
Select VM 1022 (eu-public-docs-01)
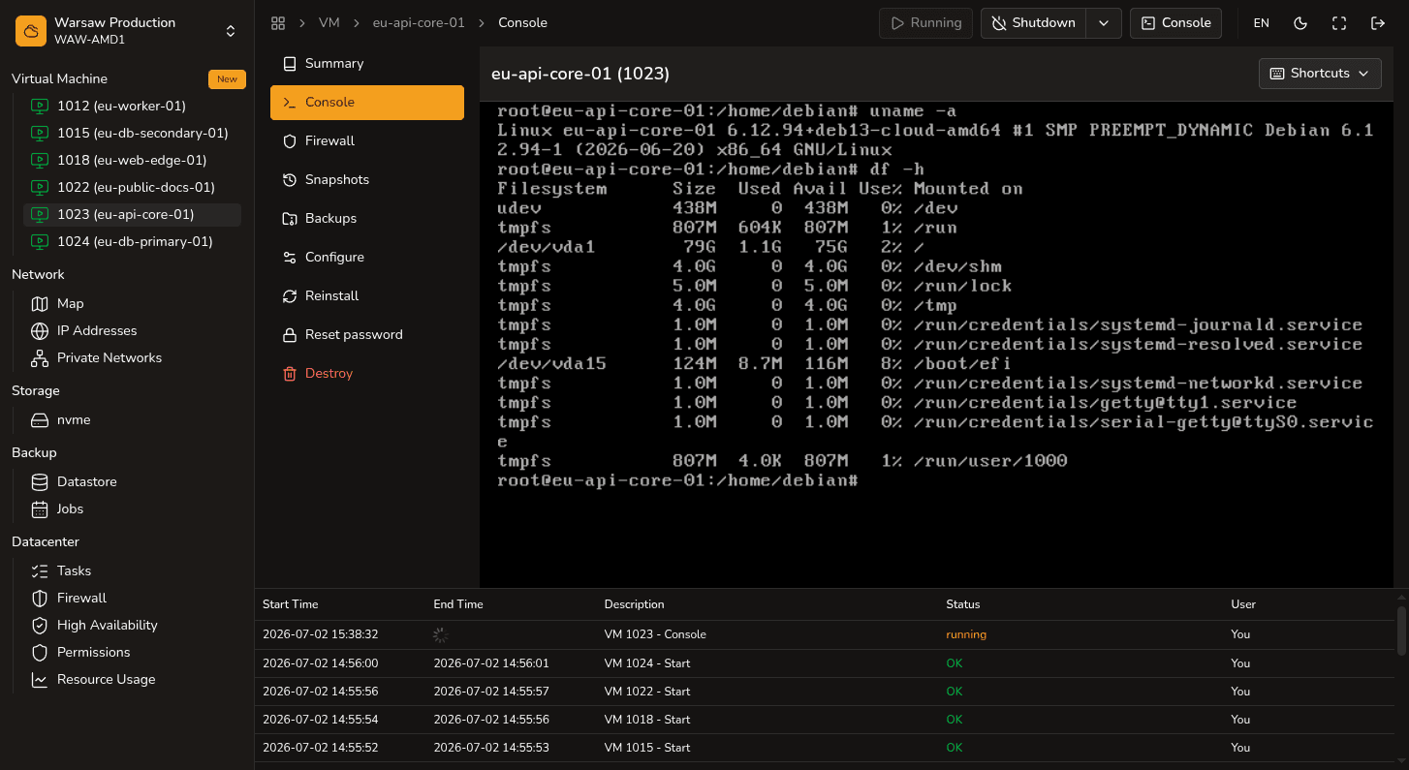pos(132,187)
